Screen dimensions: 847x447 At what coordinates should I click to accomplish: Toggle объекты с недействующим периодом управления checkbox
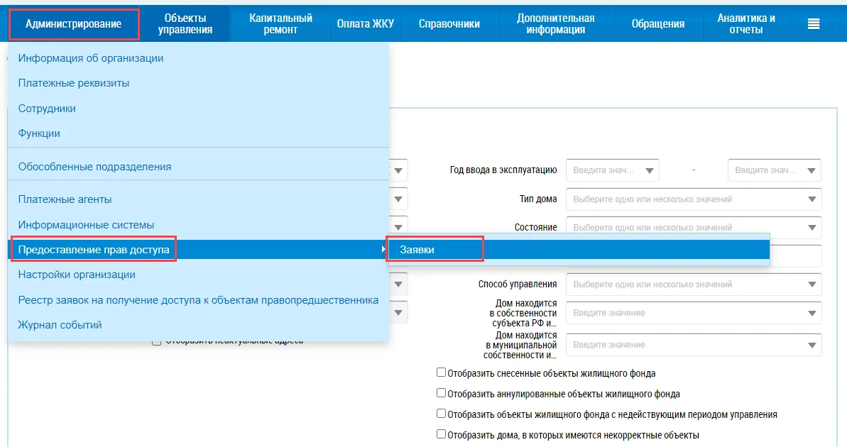pos(441,414)
